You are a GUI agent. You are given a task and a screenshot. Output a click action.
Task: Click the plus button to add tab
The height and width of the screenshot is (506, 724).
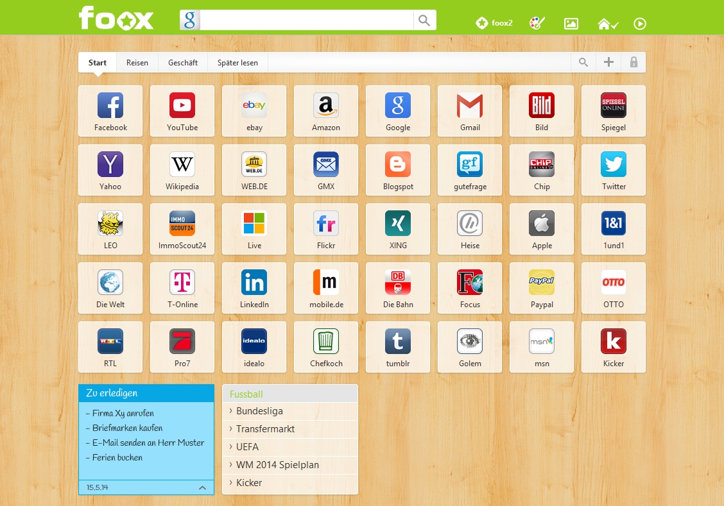pyautogui.click(x=608, y=62)
